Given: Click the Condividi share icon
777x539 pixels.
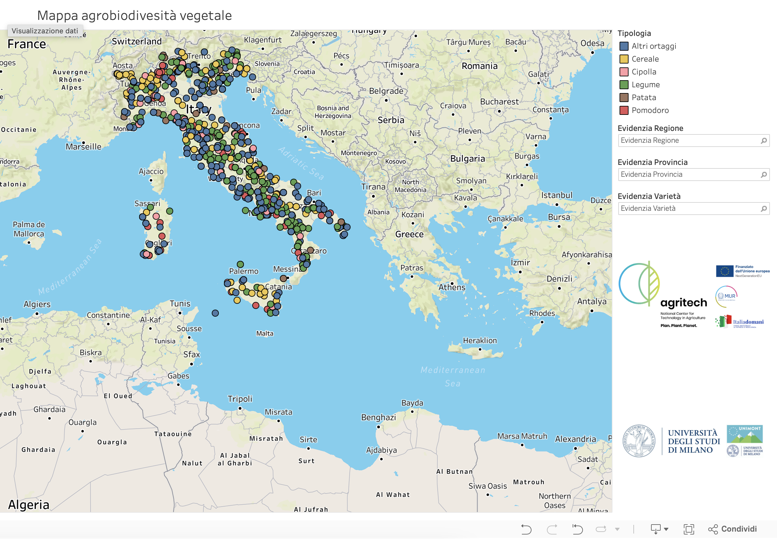Looking at the screenshot, I should pyautogui.click(x=713, y=529).
